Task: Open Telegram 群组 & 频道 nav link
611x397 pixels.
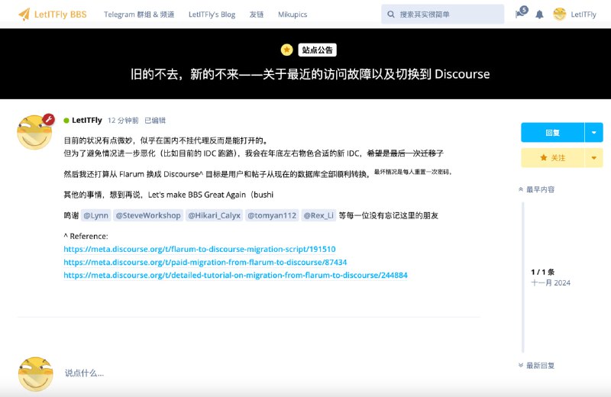Action: point(139,15)
